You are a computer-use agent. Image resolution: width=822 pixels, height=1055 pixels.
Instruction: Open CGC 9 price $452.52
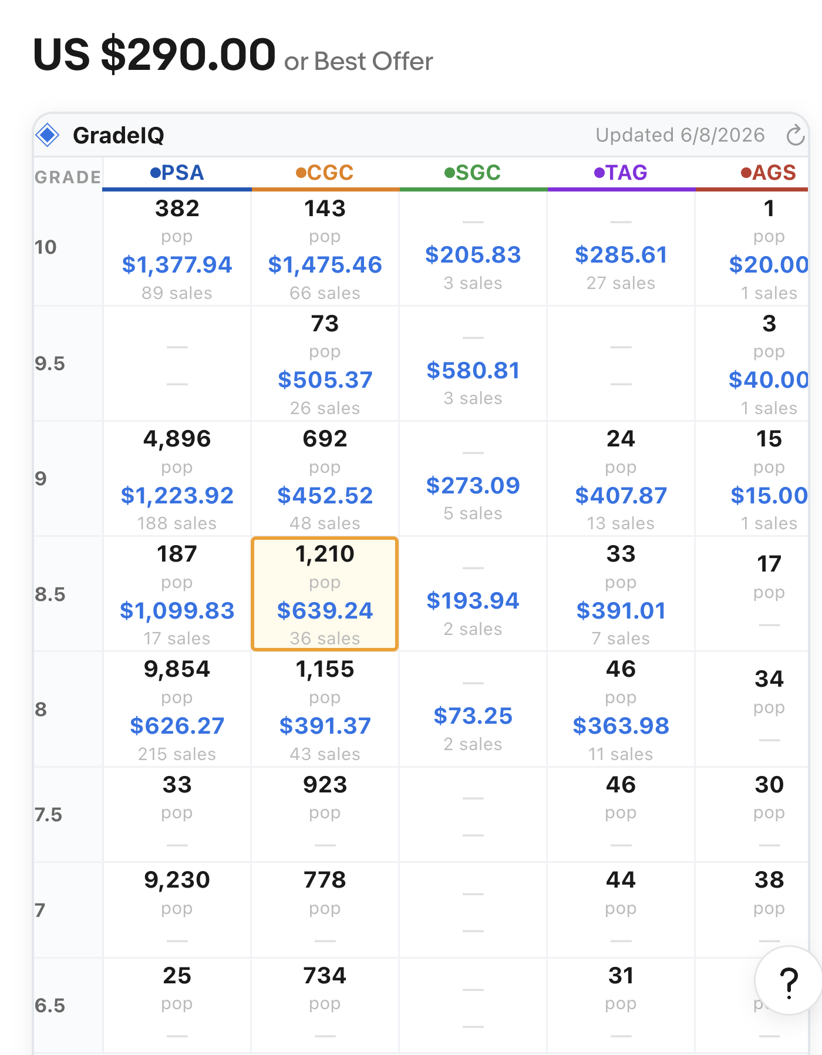point(325,496)
